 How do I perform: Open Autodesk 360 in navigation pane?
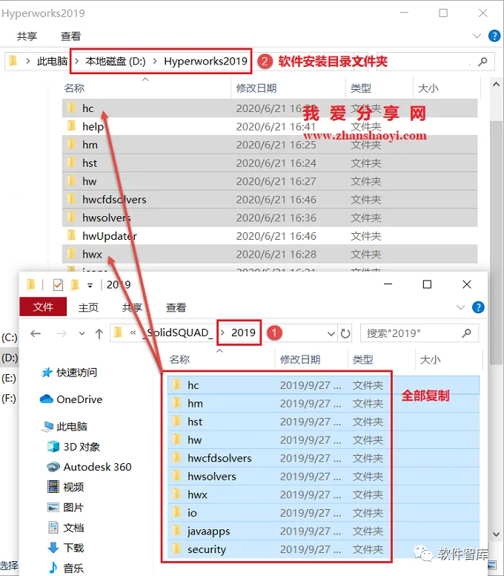tap(89, 467)
